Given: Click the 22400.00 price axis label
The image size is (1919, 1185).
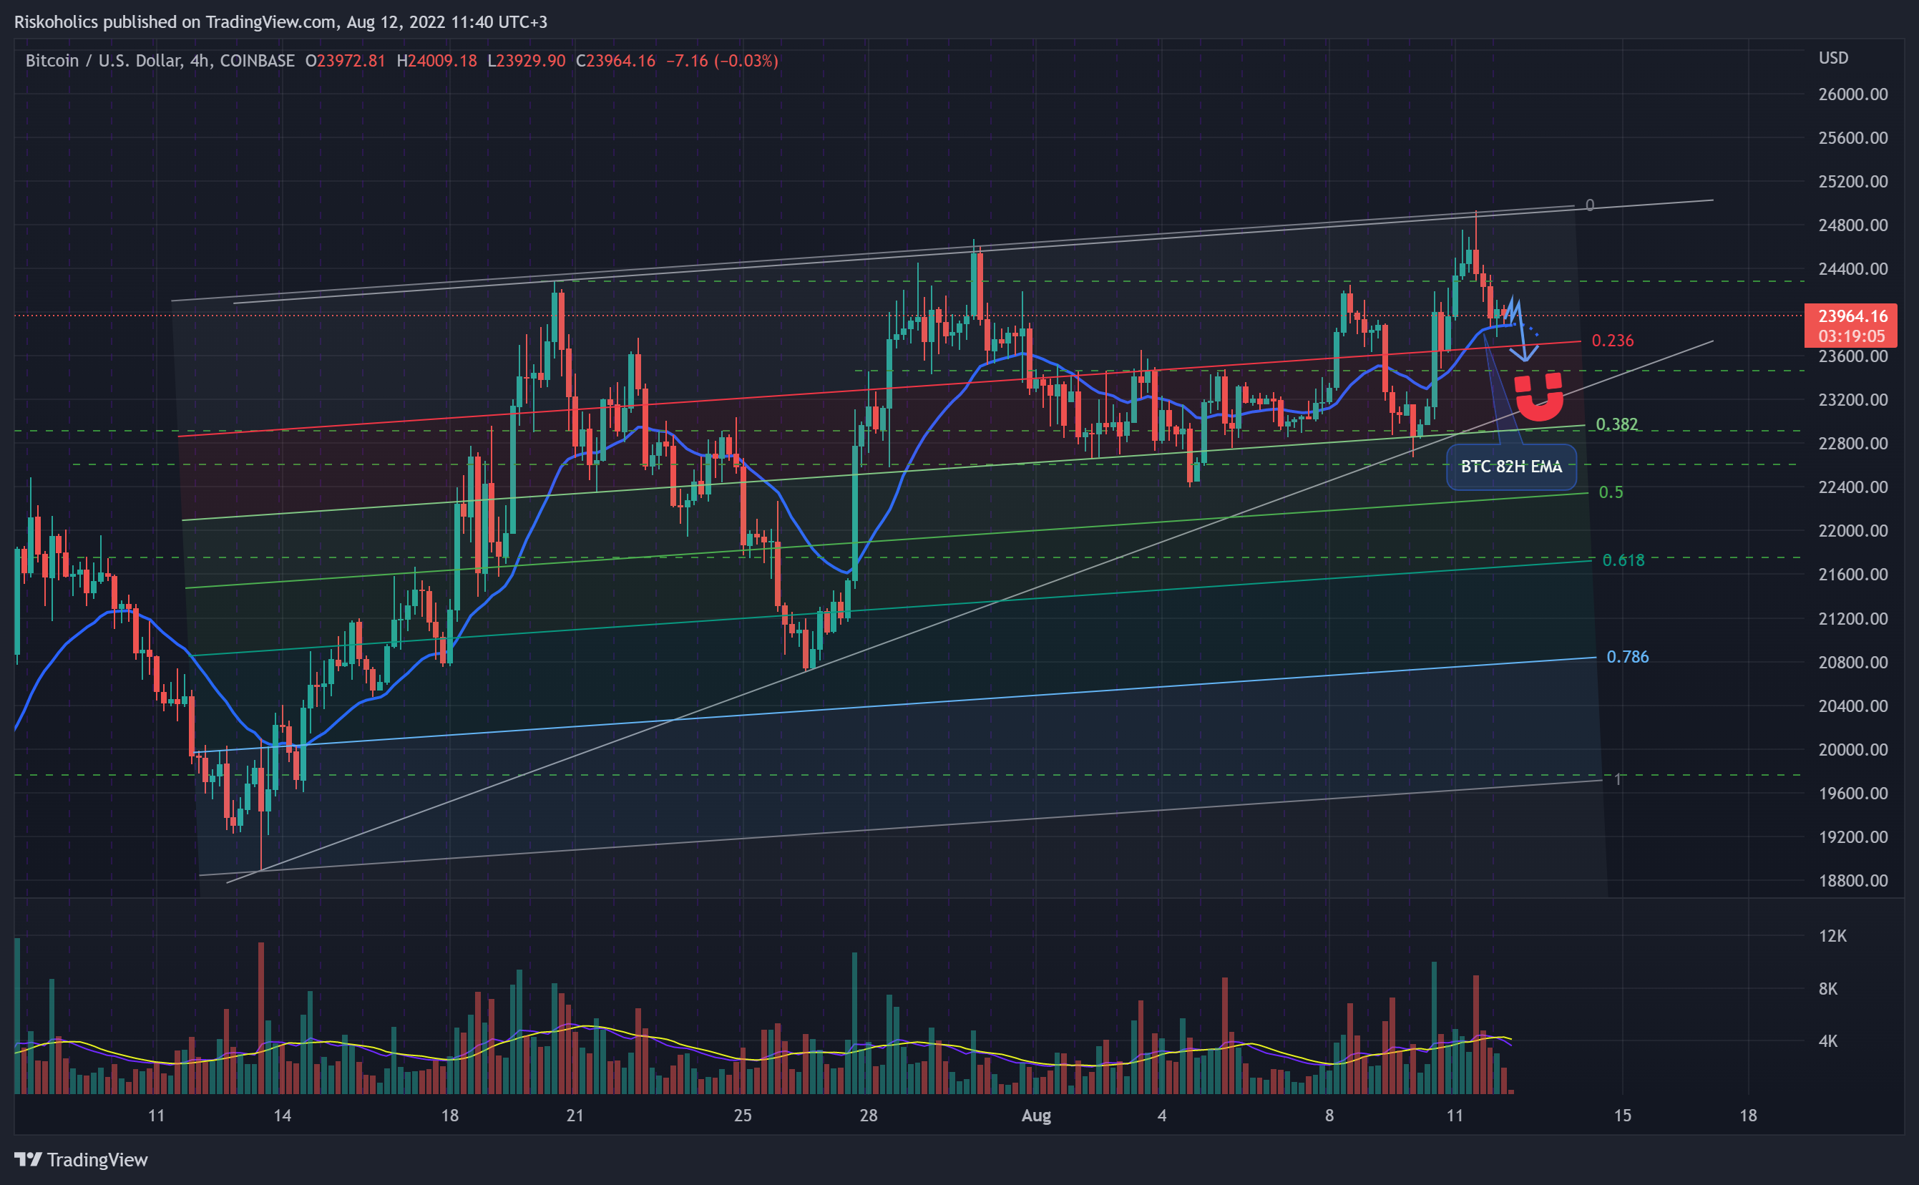Looking at the screenshot, I should pyautogui.click(x=1852, y=487).
